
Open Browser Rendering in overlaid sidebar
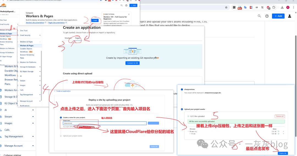[27, 55]
